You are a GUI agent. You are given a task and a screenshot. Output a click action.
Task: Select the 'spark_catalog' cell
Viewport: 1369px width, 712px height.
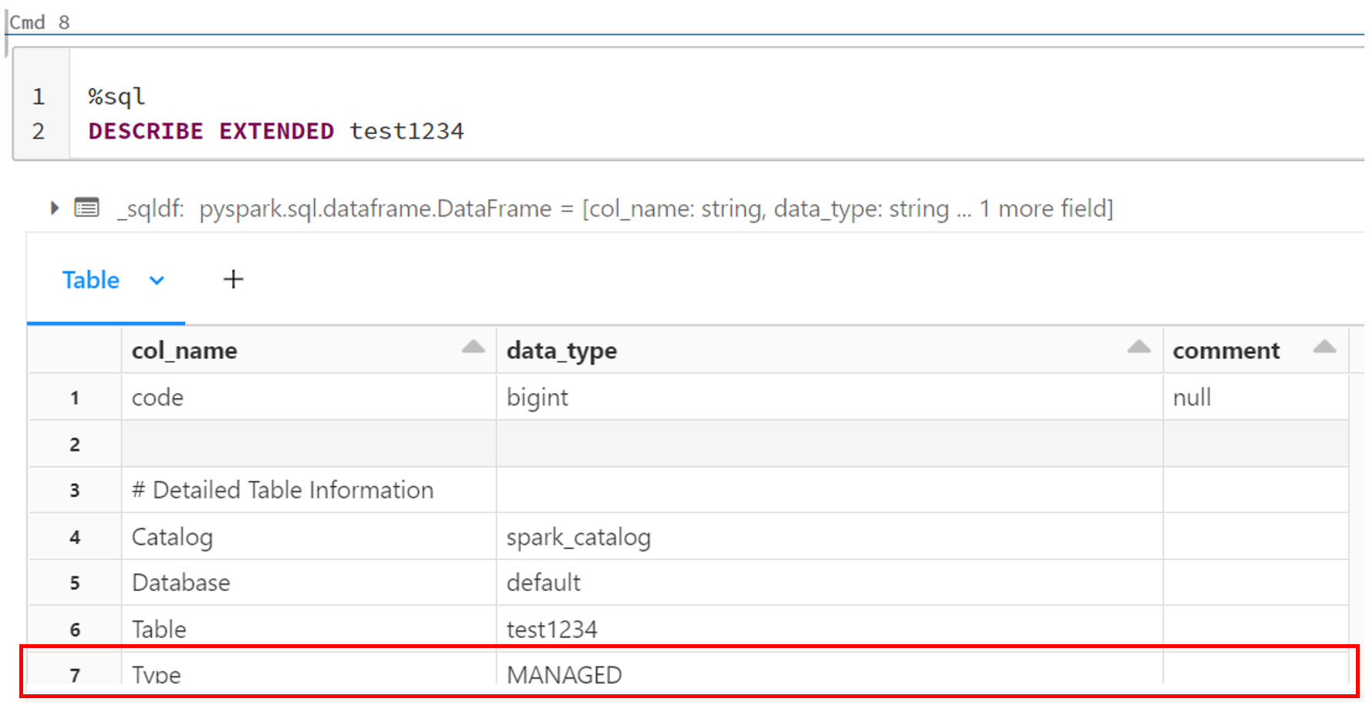pyautogui.click(x=830, y=536)
